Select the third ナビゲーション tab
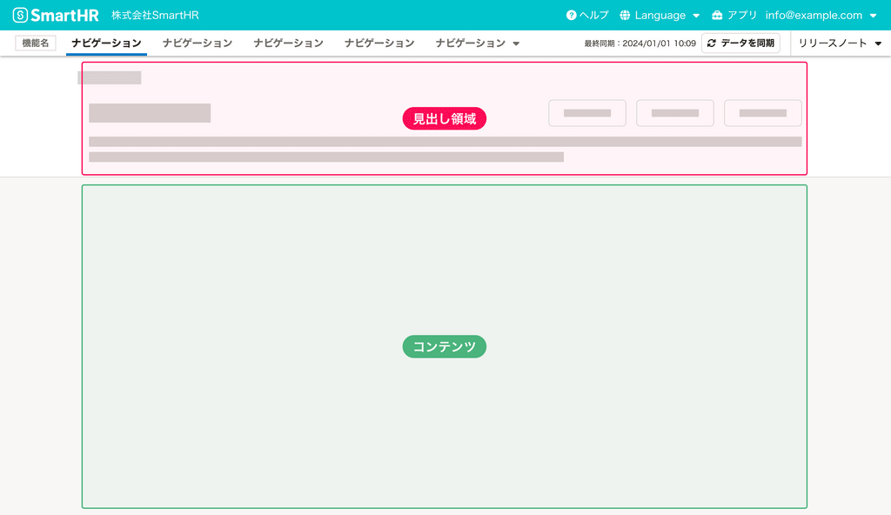 tap(288, 41)
